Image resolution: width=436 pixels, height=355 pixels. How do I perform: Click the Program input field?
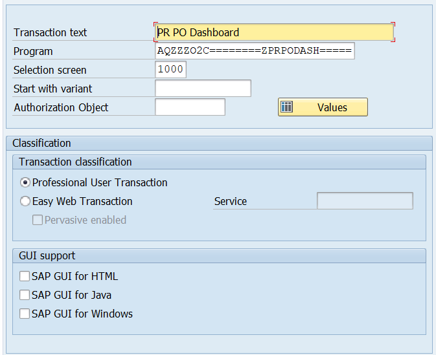click(x=255, y=51)
